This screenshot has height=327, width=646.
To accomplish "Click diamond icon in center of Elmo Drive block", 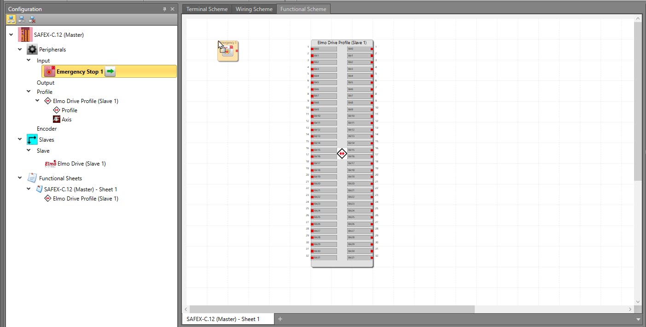I will click(x=342, y=154).
